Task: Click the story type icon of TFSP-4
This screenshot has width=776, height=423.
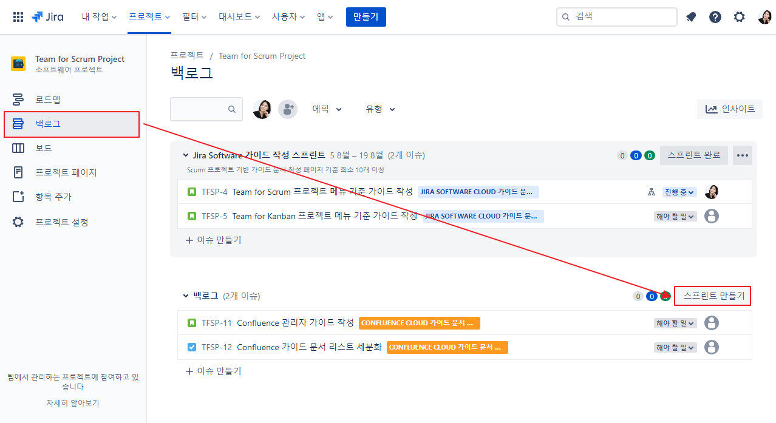Action: [x=192, y=192]
